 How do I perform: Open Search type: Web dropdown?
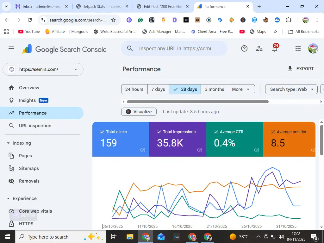coord(291,89)
